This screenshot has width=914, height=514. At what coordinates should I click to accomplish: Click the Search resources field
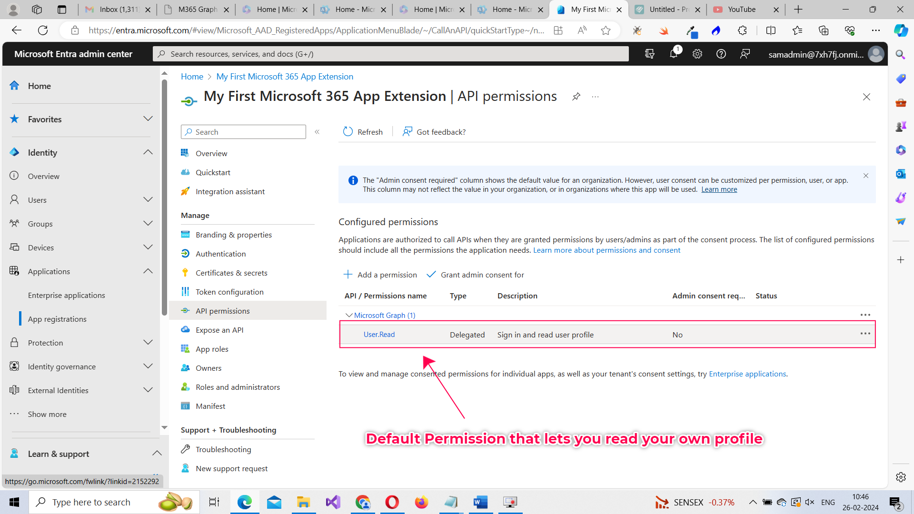point(390,53)
